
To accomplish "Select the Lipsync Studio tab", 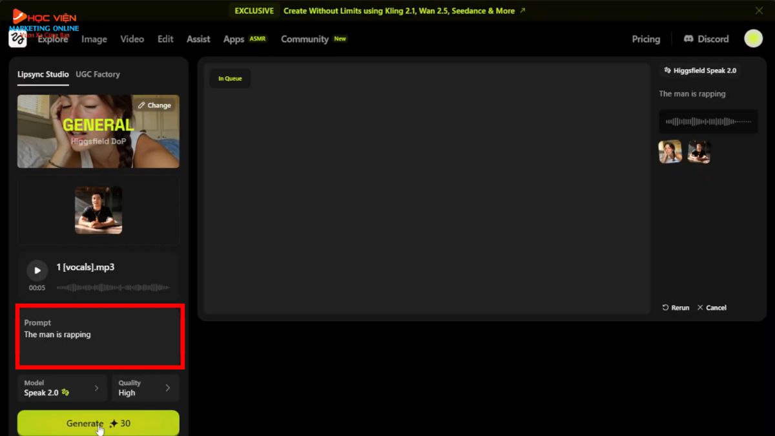I will (43, 74).
